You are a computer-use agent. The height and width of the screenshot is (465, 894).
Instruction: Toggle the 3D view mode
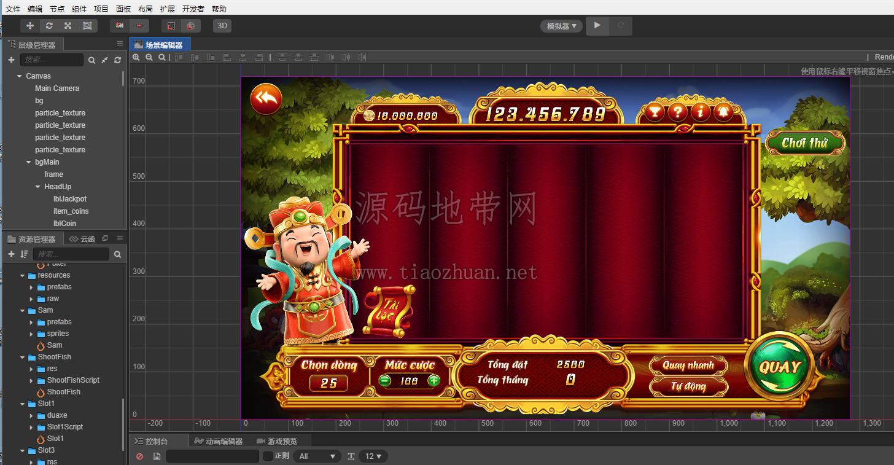tap(222, 26)
